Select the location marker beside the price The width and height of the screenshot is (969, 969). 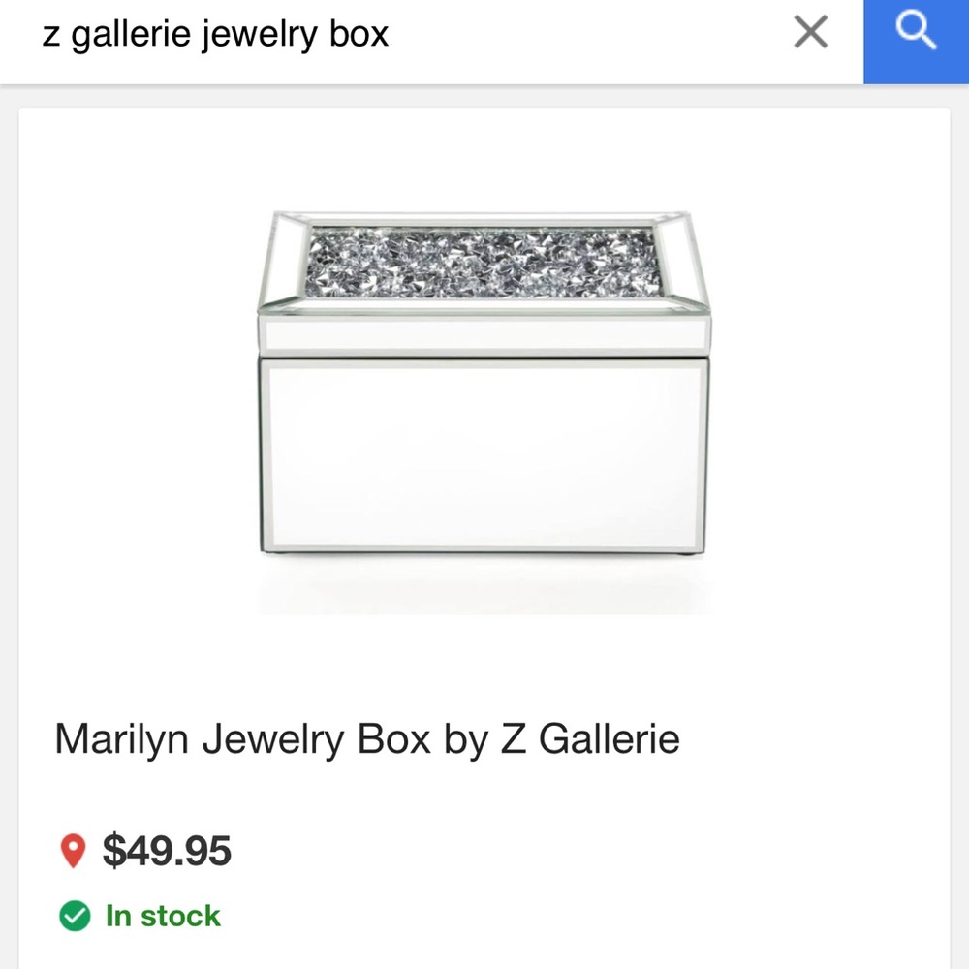pyautogui.click(x=75, y=852)
